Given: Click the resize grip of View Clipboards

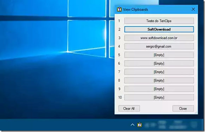Looking at the screenshot, I should (x=196, y=113).
